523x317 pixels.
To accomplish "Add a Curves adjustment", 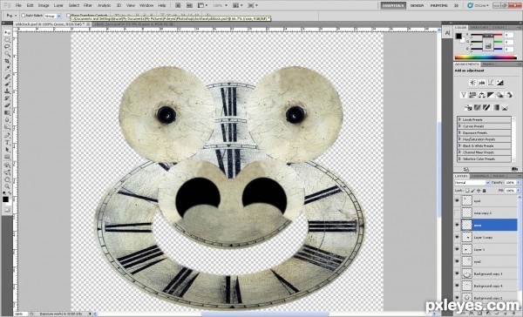I will [491, 83].
